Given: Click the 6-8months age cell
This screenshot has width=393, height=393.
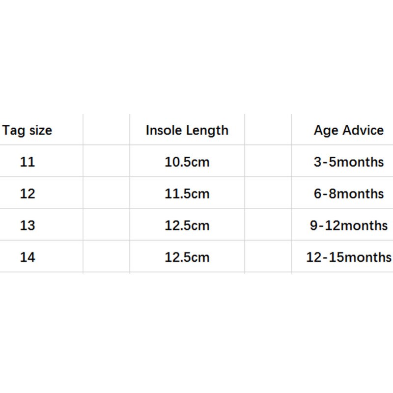Looking at the screenshot, I should [x=349, y=194].
